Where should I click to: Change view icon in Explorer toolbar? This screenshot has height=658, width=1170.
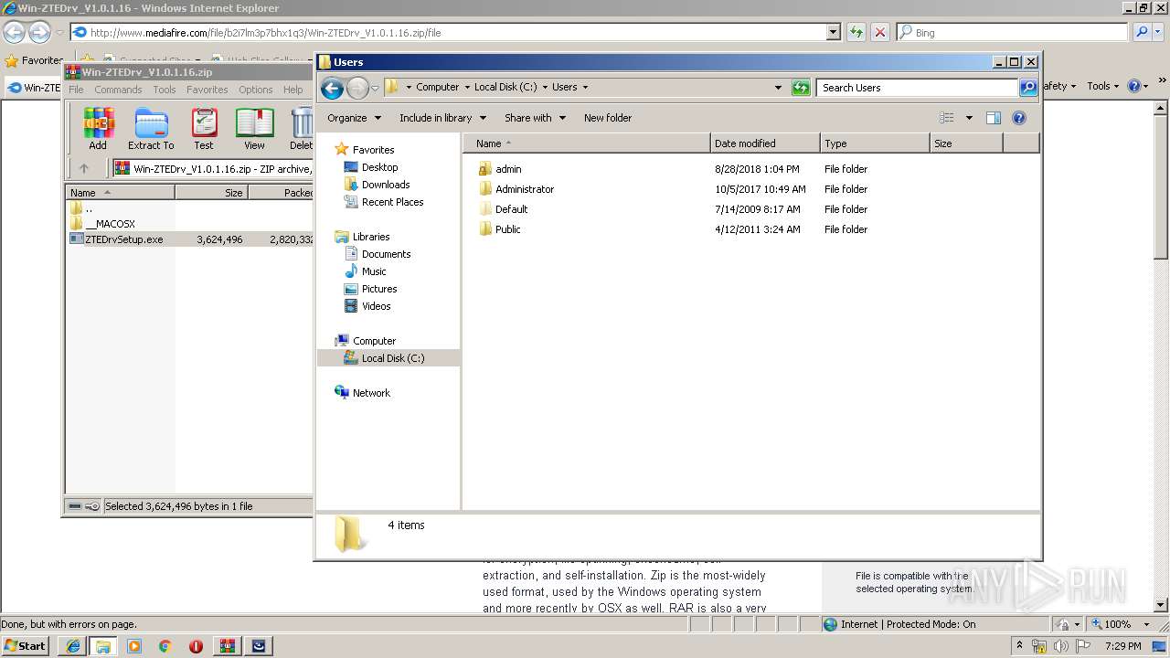946,118
